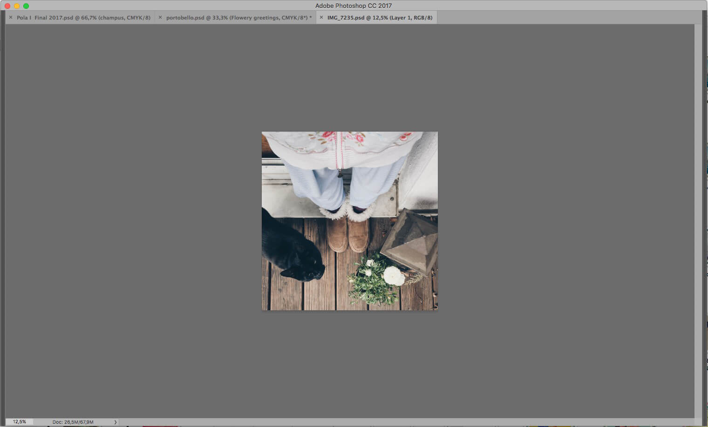
Task: Select the IMG_7235.psd tab
Action: click(x=380, y=18)
